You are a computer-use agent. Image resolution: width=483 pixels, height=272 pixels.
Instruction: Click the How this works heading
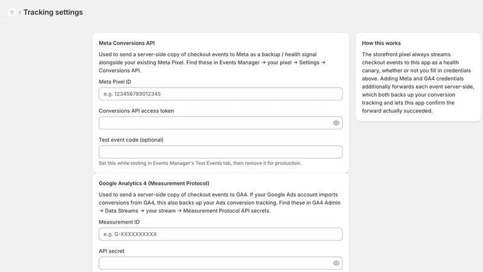click(x=382, y=43)
